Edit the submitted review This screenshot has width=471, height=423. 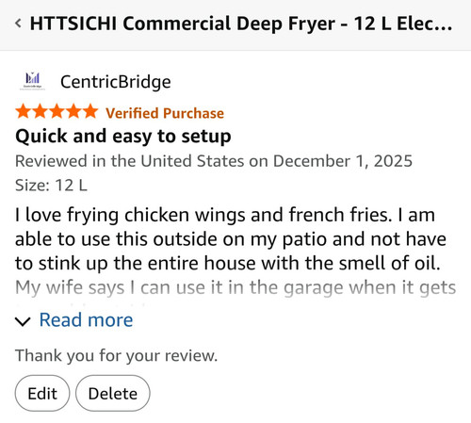coord(42,393)
